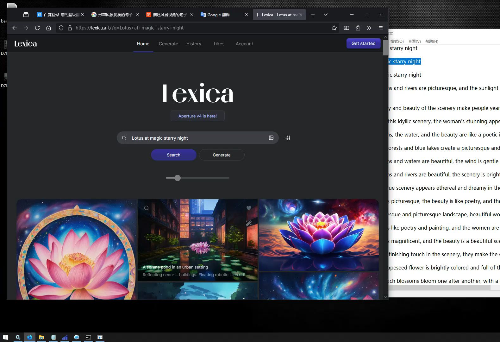Image resolution: width=500 pixels, height=342 pixels.
Task: Click magnifier icon on pond image
Action: 147,208
